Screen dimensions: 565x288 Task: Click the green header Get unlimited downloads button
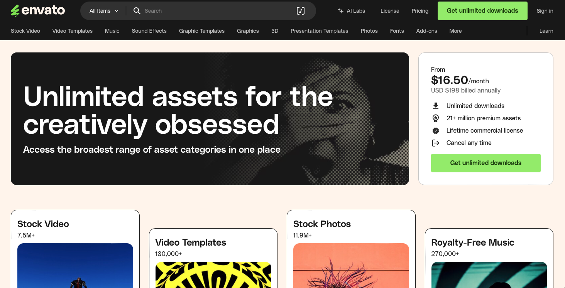[482, 11]
